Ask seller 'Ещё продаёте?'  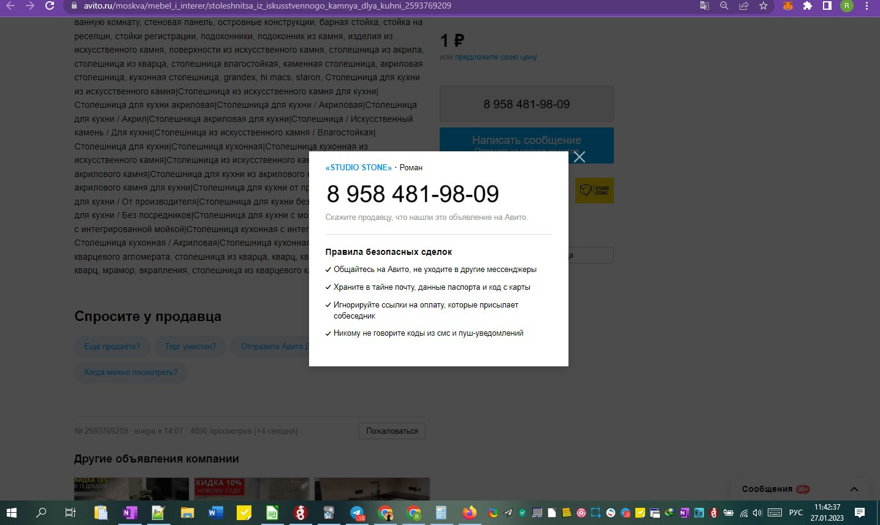[112, 346]
